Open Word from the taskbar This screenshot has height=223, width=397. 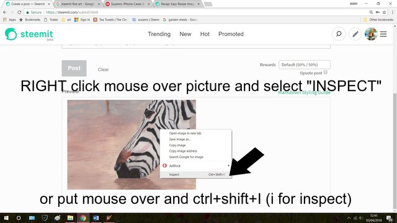(96, 218)
